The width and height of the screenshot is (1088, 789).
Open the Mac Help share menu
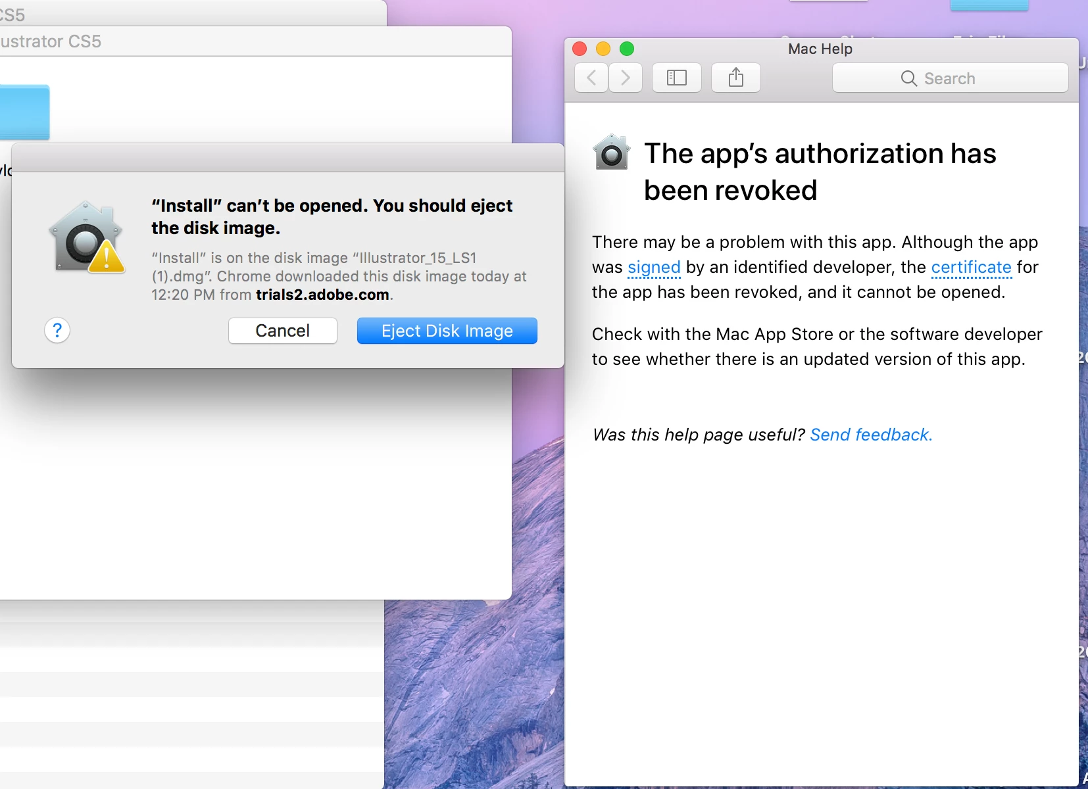736,78
